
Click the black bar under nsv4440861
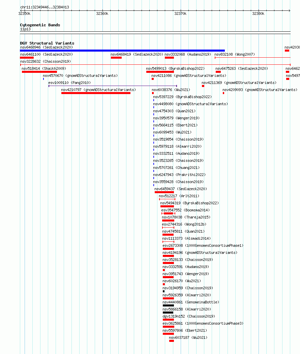(x=168, y=305)
